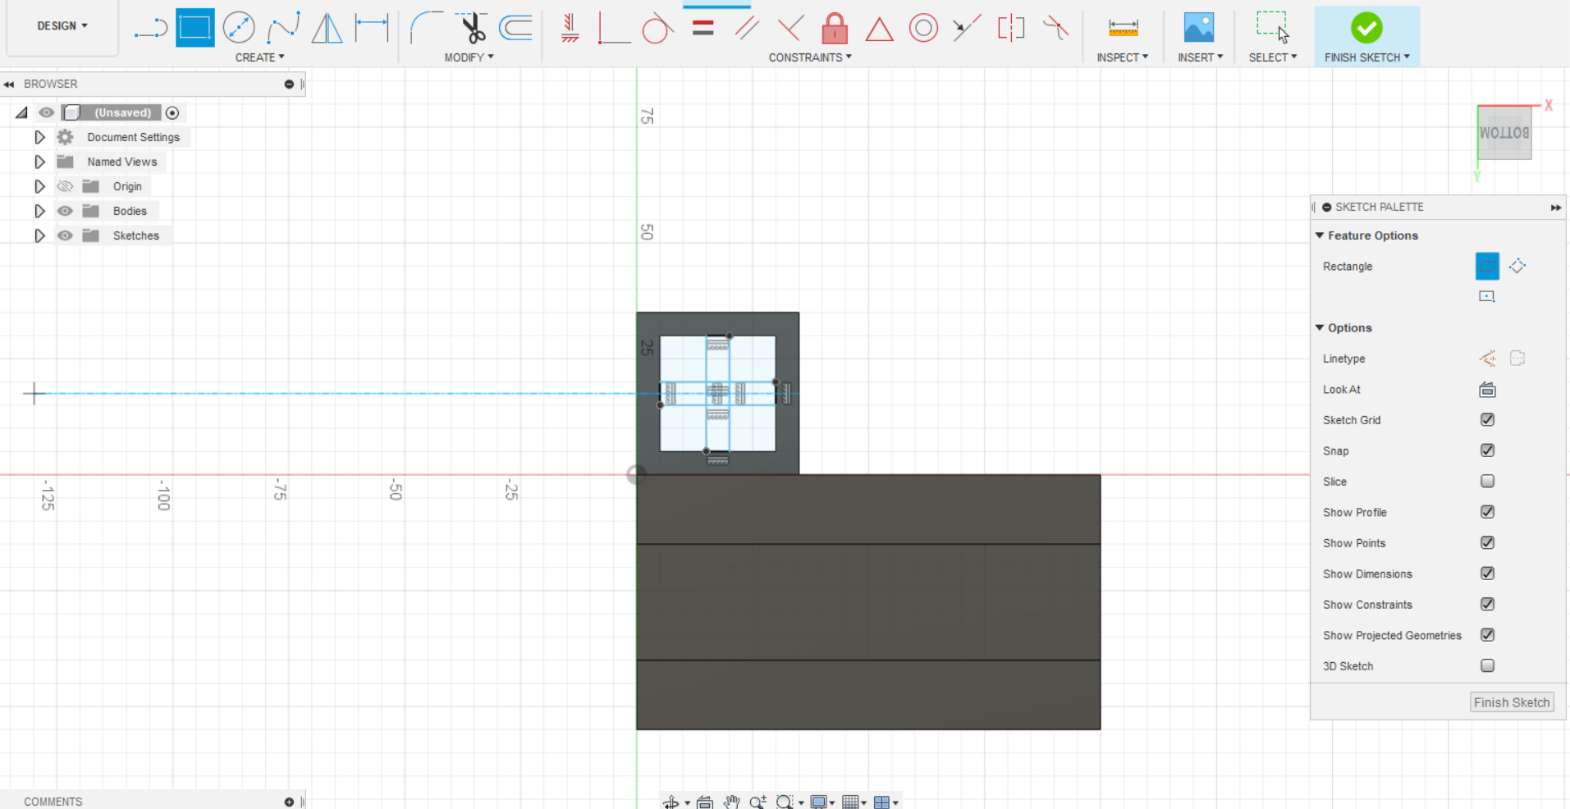Select the Line sketch tool
This screenshot has height=809, width=1570.
click(151, 29)
